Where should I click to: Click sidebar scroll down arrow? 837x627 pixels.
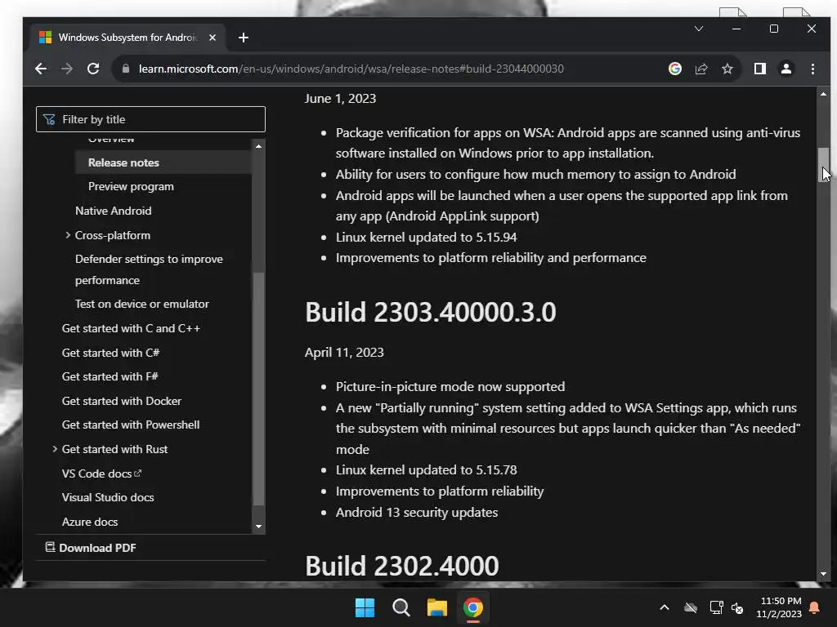point(258,527)
